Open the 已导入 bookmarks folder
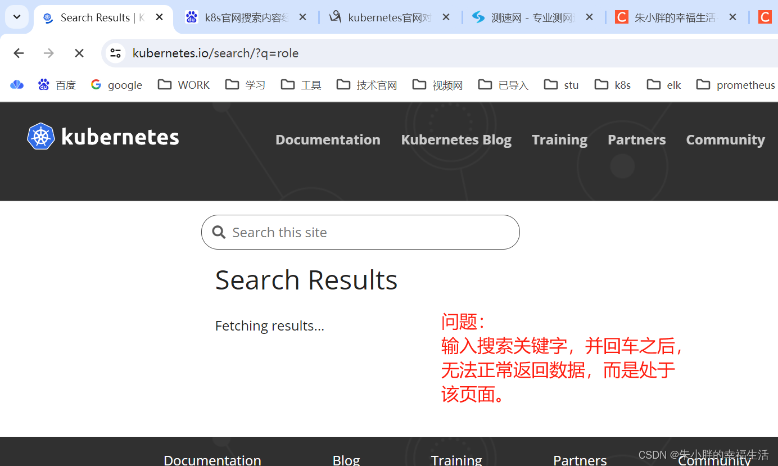Viewport: 778px width, 466px height. click(503, 85)
